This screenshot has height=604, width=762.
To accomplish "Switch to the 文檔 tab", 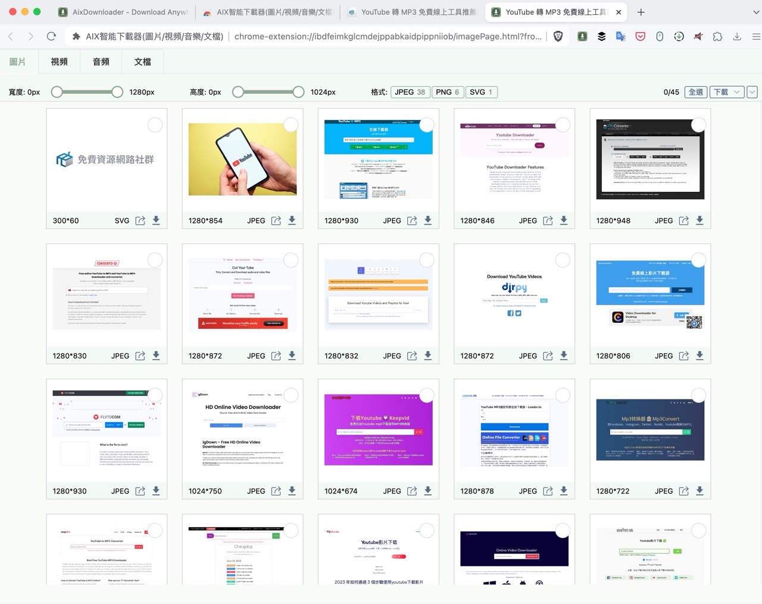I will pyautogui.click(x=142, y=62).
